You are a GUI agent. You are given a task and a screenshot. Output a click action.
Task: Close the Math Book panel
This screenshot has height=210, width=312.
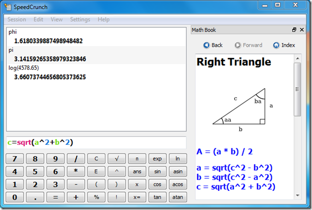[302, 29]
